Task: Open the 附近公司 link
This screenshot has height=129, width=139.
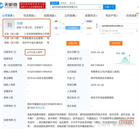Action: click(x=40, y=108)
